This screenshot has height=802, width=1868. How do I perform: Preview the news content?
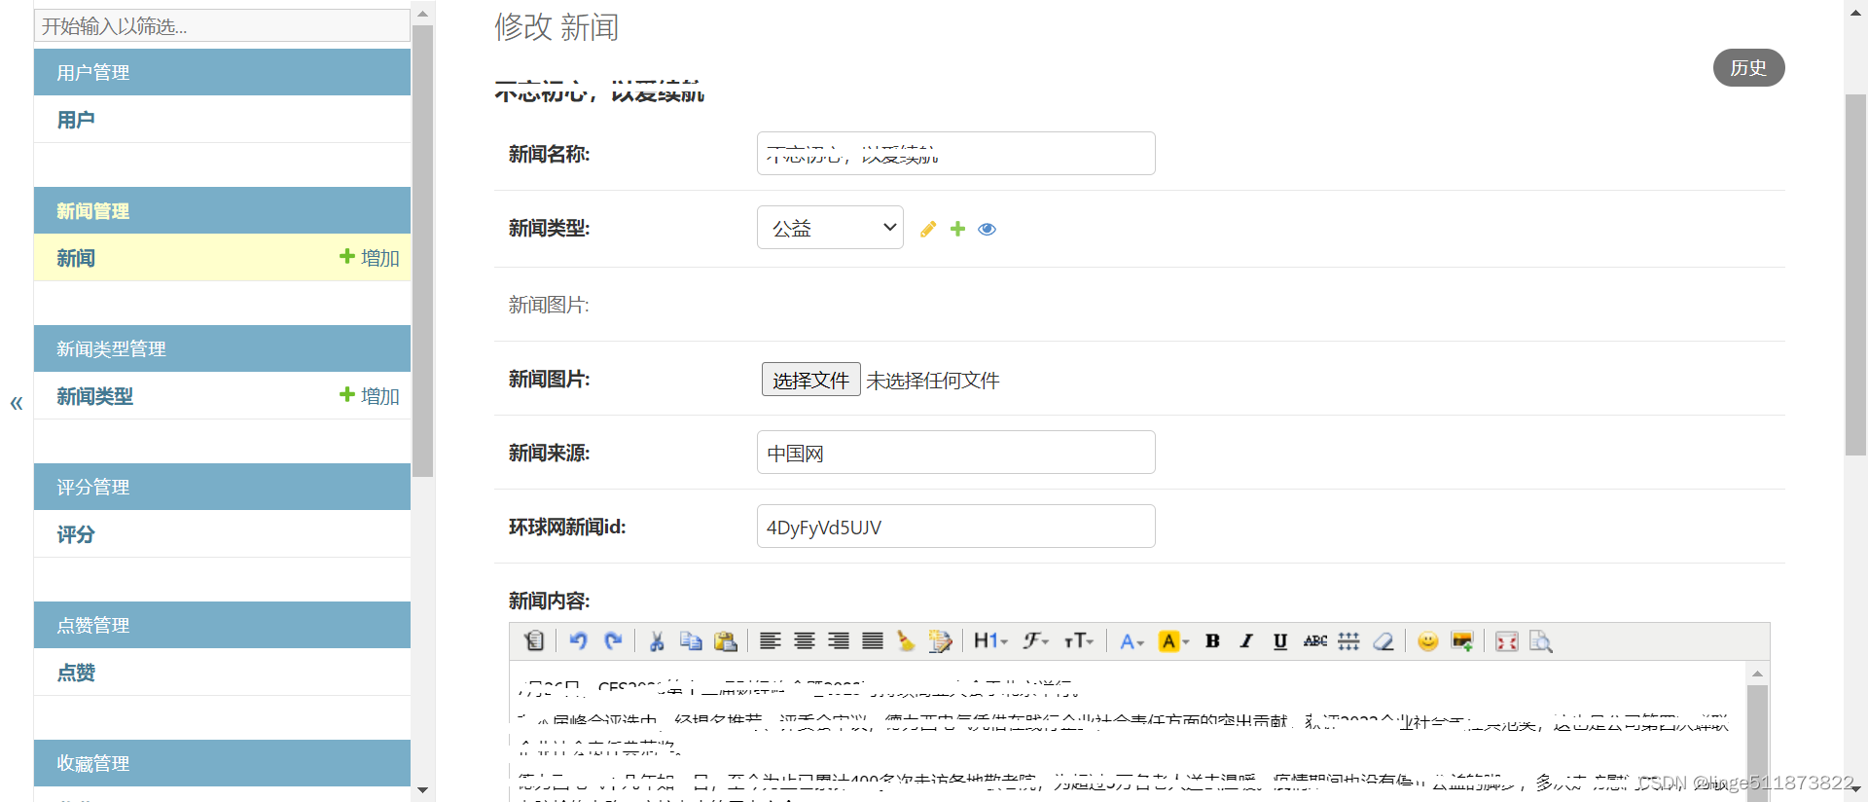coord(1541,641)
